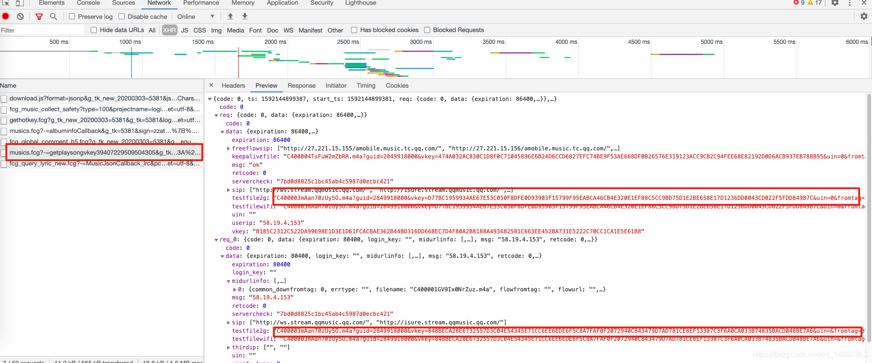
Task: Open the Response tab
Action: 302,85
